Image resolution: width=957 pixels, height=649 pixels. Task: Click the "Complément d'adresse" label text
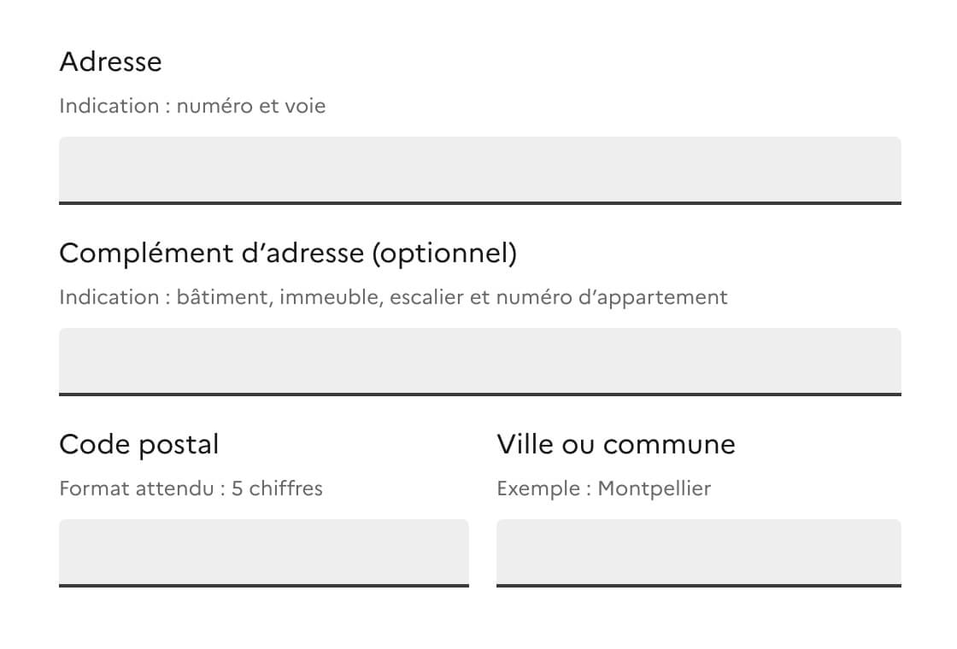point(214,253)
